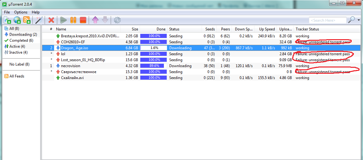Stop torrent with the red stop icon
Image resolution: width=363 pixels, height=160 pixels.
coord(83,20)
